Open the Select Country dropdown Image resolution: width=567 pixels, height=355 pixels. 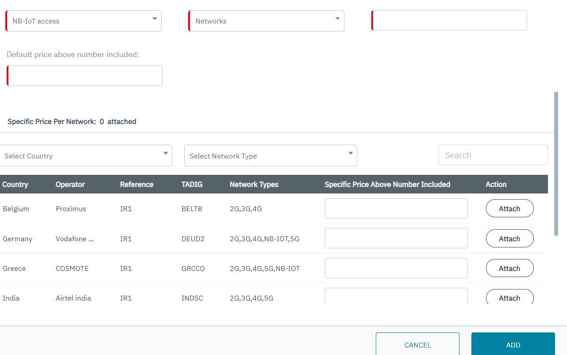[86, 156]
